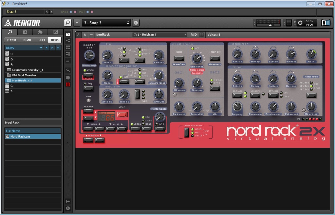The height and width of the screenshot is (215, 335).
Task: Click the magnifier button next to Reaktor logo
Action: (x=68, y=23)
